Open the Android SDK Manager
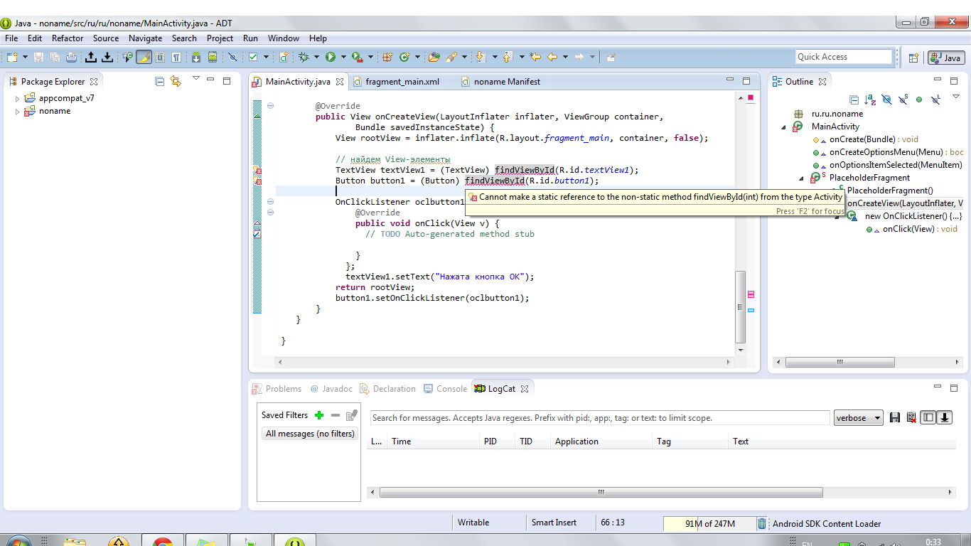971x546 pixels. point(196,57)
